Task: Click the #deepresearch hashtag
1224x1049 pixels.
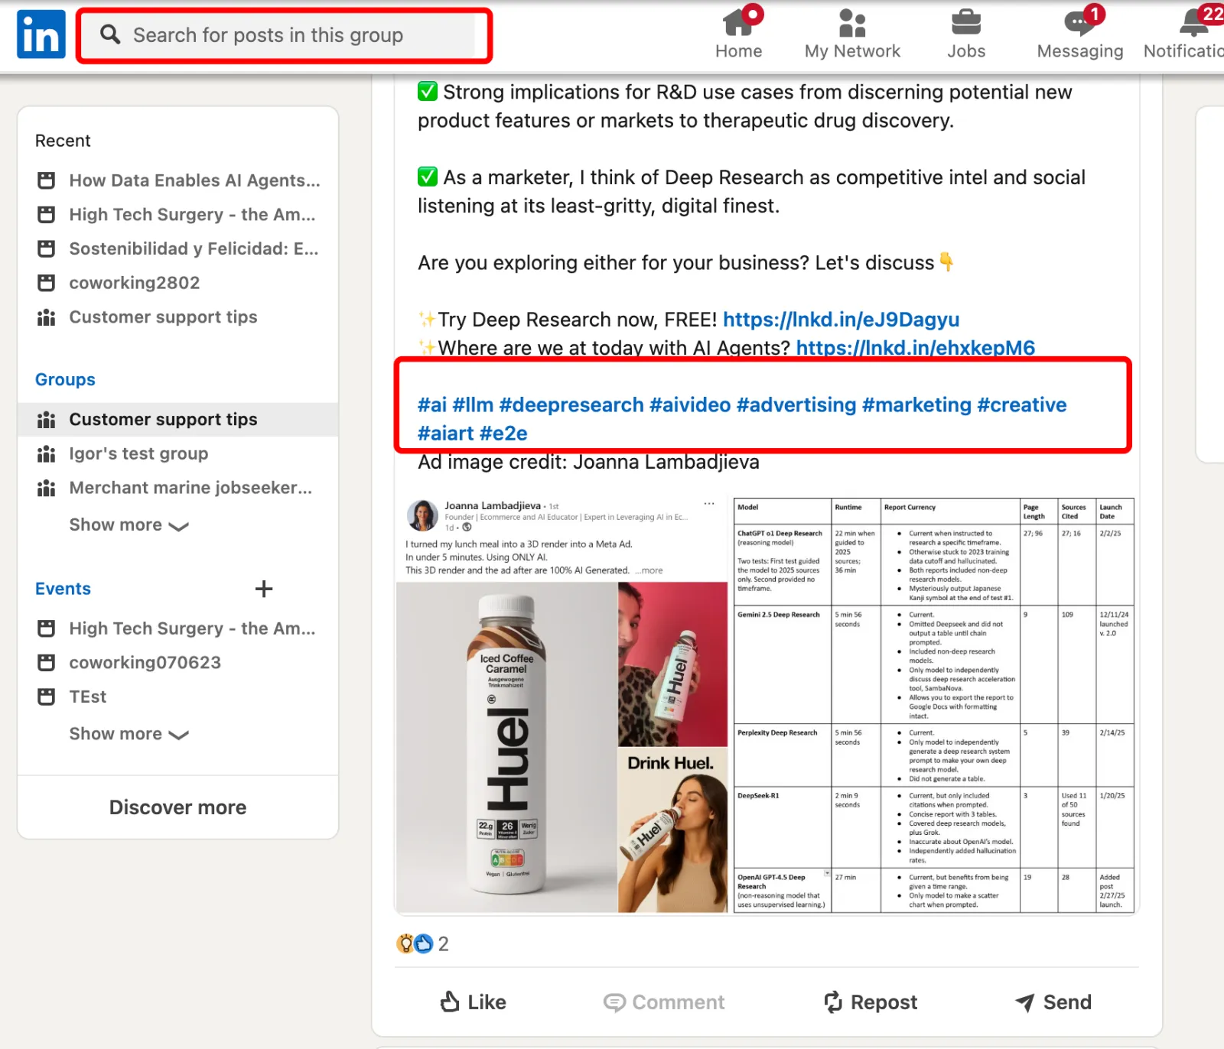Action: [571, 404]
